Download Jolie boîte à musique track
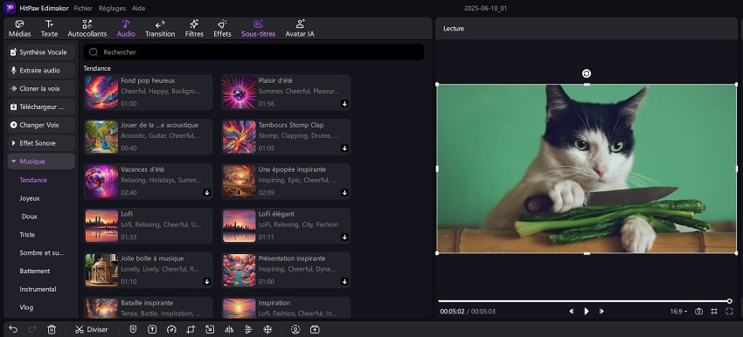This screenshot has width=743, height=337. coord(207,282)
